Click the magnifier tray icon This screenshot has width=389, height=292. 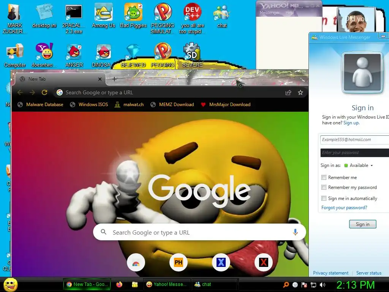pos(286,285)
